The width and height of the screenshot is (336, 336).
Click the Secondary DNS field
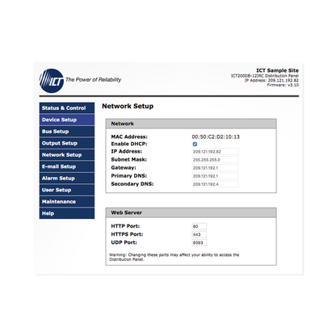215,184
